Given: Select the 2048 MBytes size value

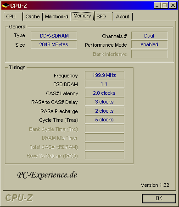Looking at the screenshot, I should 54,44.
